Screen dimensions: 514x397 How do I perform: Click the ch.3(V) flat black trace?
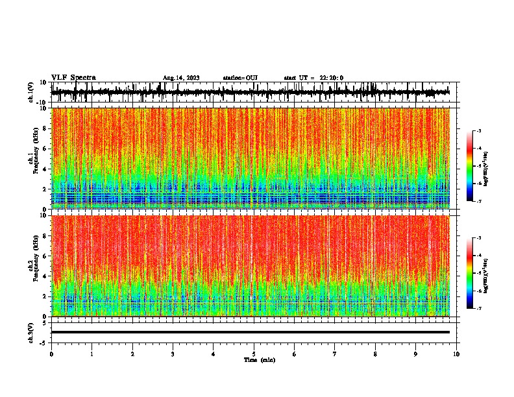251,332
